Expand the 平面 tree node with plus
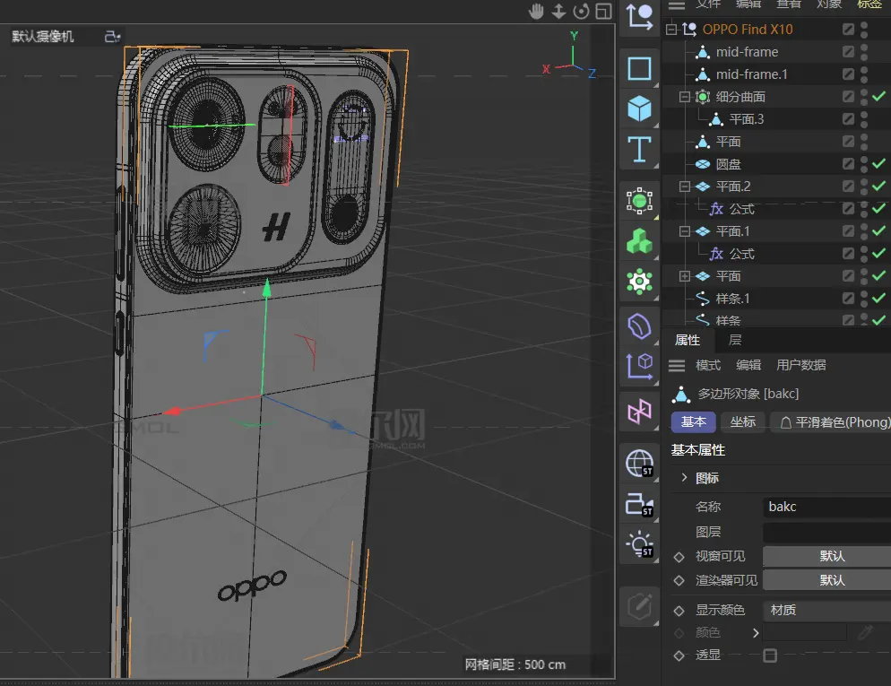 click(685, 275)
